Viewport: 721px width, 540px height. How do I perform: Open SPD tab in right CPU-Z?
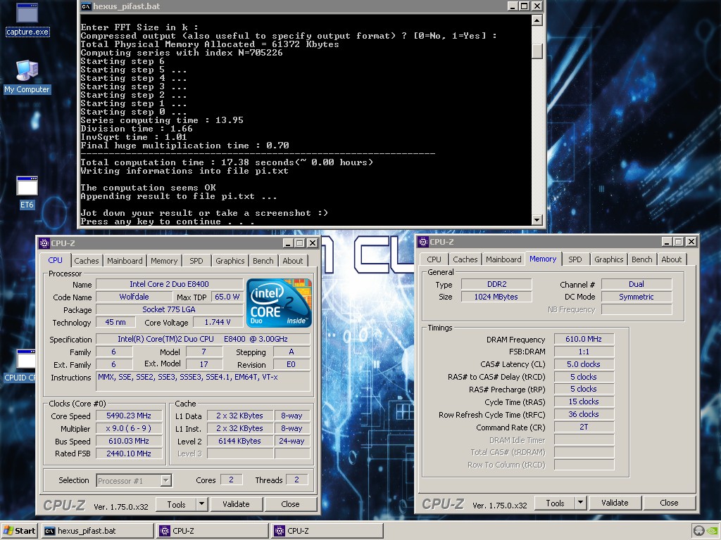pyautogui.click(x=575, y=259)
